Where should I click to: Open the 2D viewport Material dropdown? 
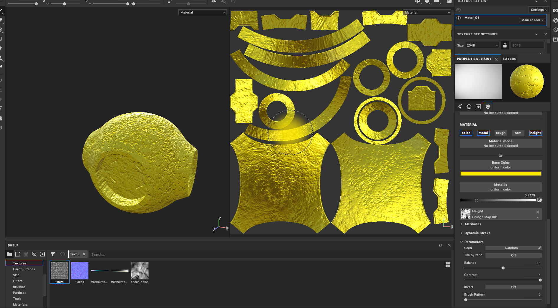coord(427,12)
